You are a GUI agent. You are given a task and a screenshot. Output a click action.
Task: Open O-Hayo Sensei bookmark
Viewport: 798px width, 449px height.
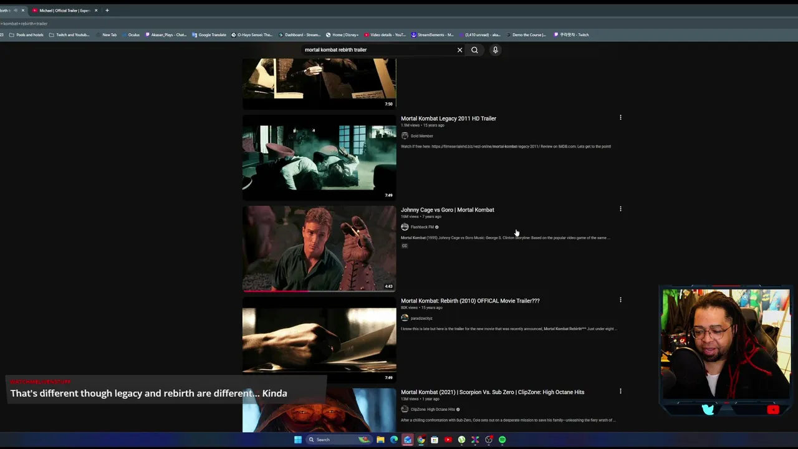(x=252, y=35)
